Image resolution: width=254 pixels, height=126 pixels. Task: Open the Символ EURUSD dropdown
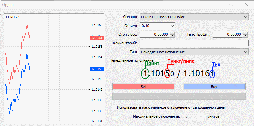pyautogui.click(x=194, y=17)
